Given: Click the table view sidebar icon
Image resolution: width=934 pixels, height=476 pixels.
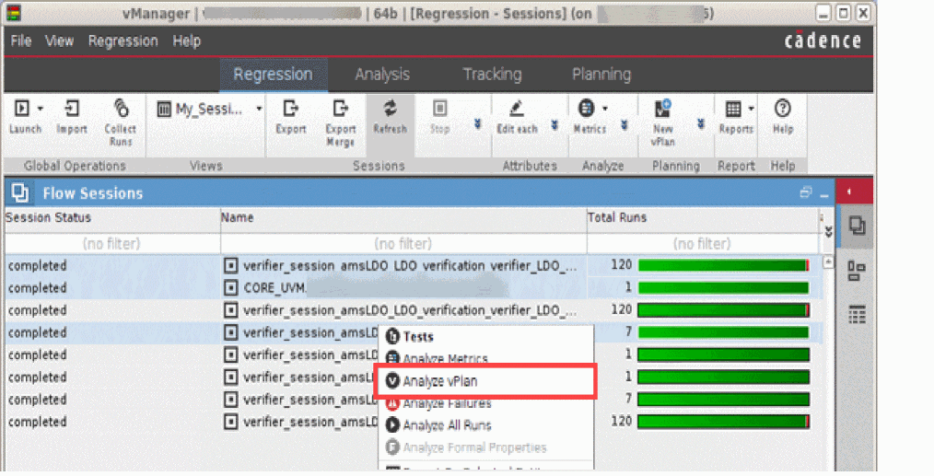Looking at the screenshot, I should point(857,315).
